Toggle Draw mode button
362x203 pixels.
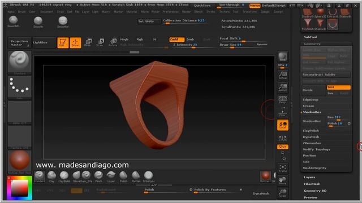75,43
